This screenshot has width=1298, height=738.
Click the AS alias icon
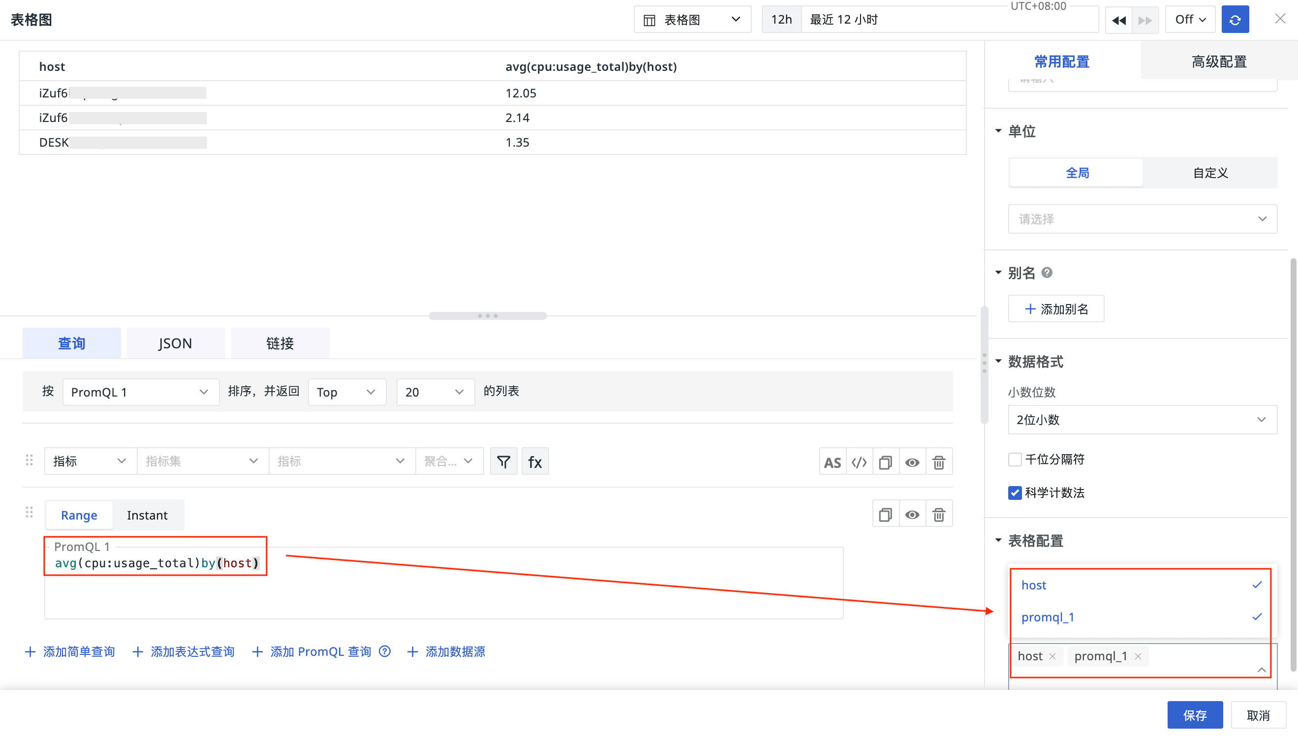click(832, 462)
